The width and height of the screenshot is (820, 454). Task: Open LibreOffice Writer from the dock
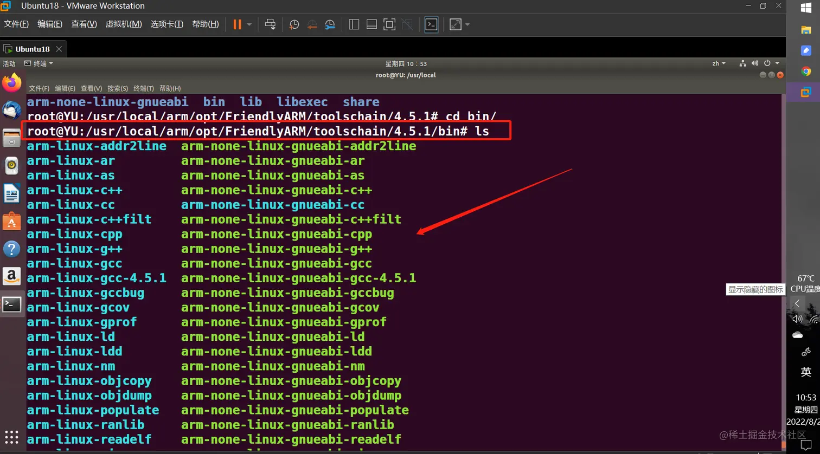[11, 193]
